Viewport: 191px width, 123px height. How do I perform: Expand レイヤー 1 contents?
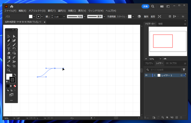[x=155, y=75]
